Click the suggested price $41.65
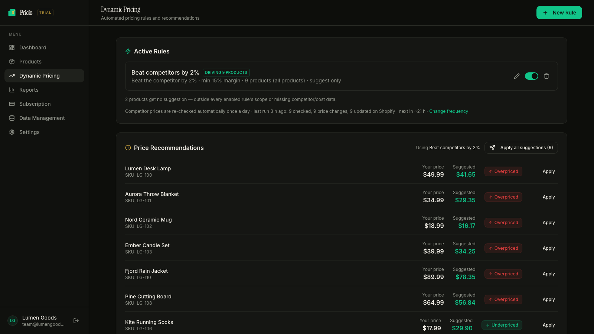 466,175
